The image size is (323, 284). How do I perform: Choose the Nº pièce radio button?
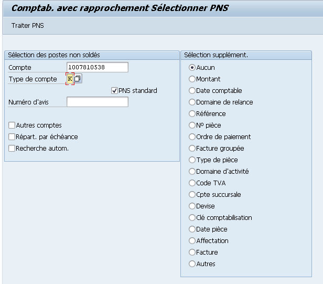coord(192,125)
